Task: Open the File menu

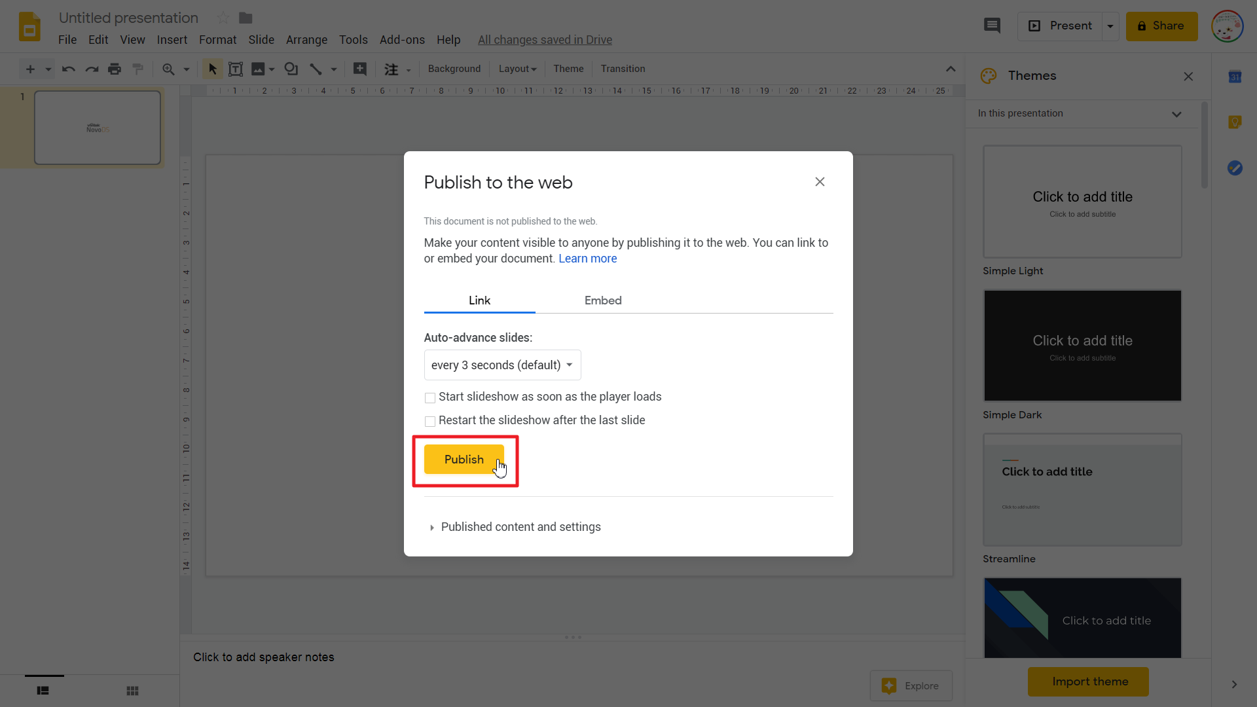Action: click(67, 40)
